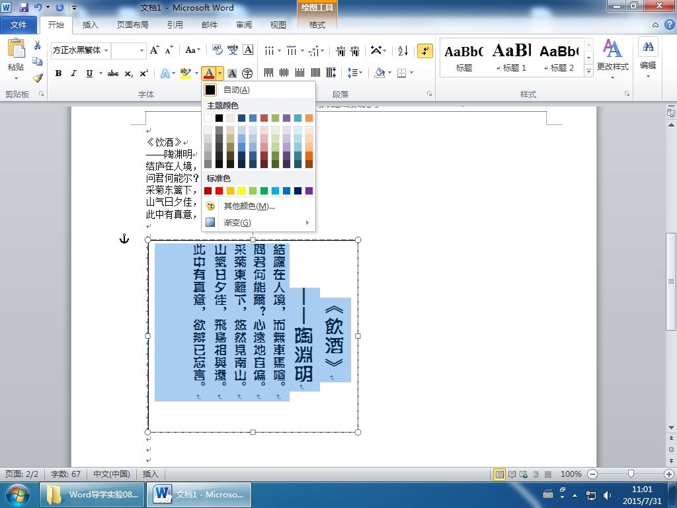Click the Character Border icon
677x508 pixels.
coord(248,50)
